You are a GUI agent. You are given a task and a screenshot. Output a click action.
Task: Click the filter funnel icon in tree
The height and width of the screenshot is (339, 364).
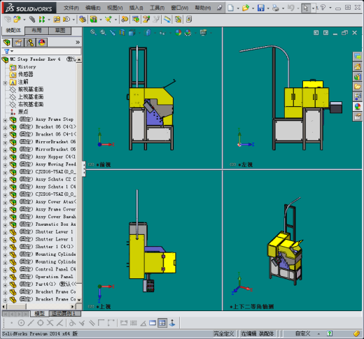[7, 51]
